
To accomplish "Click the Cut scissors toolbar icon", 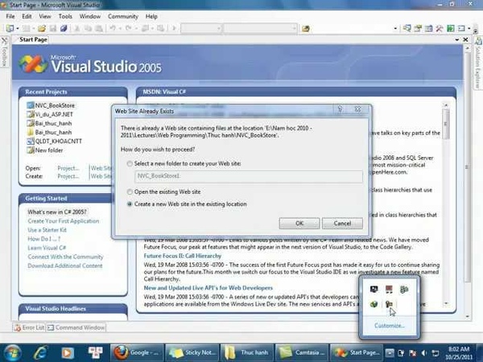I will point(77,28).
